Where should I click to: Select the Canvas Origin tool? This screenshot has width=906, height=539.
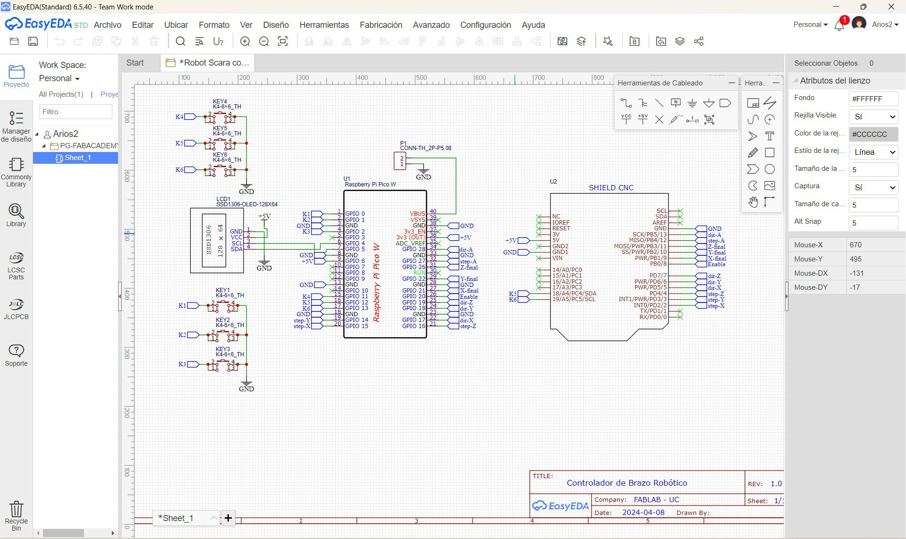tap(770, 202)
